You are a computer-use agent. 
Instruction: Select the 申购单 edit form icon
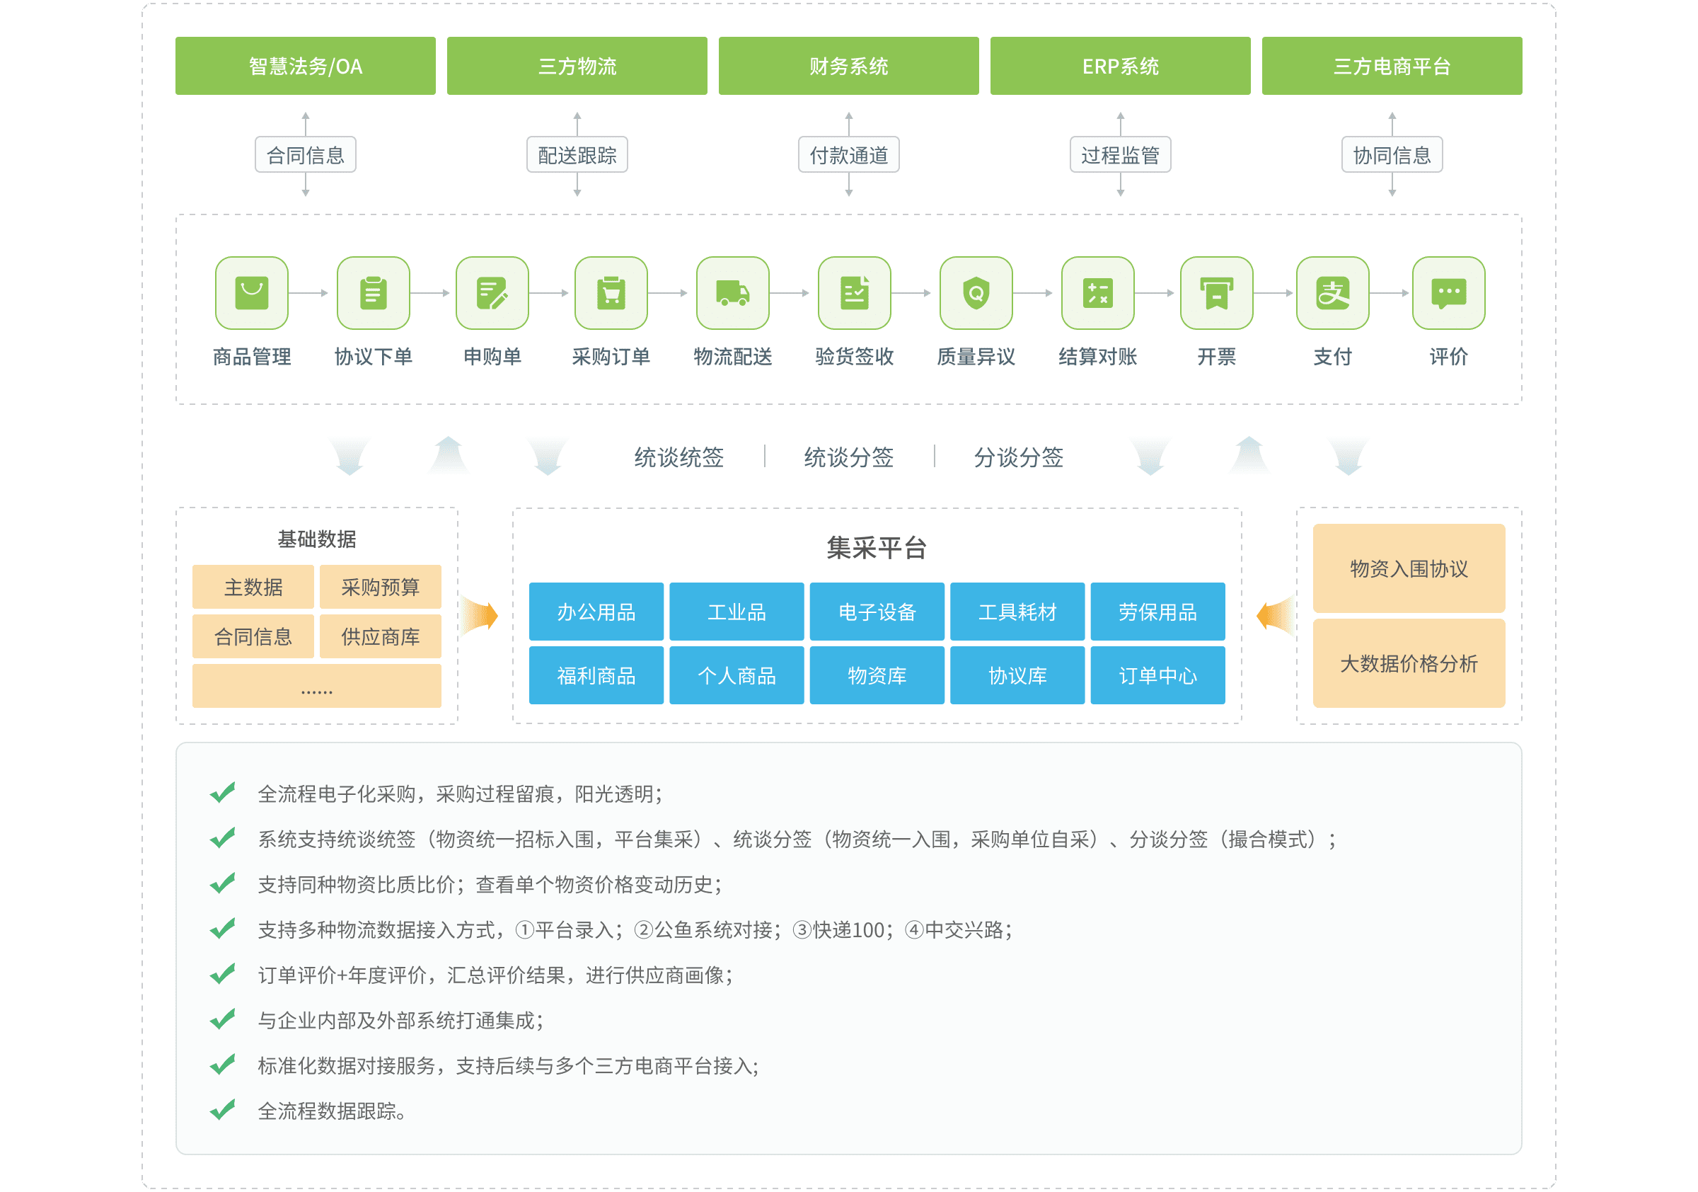click(x=492, y=293)
